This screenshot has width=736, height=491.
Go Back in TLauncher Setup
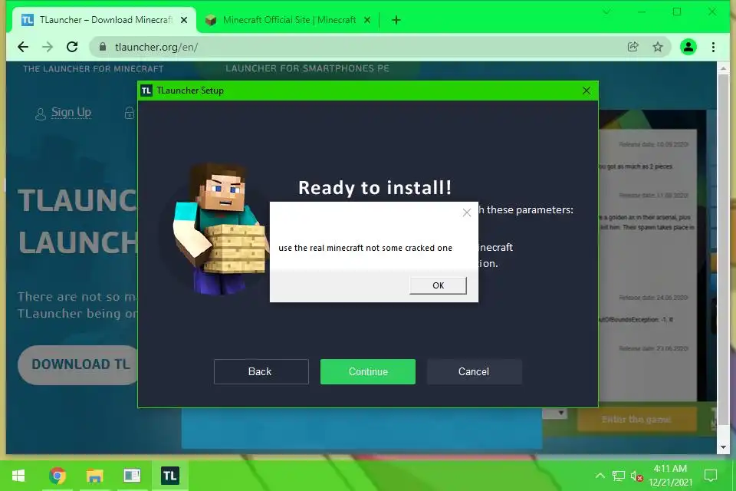(261, 371)
